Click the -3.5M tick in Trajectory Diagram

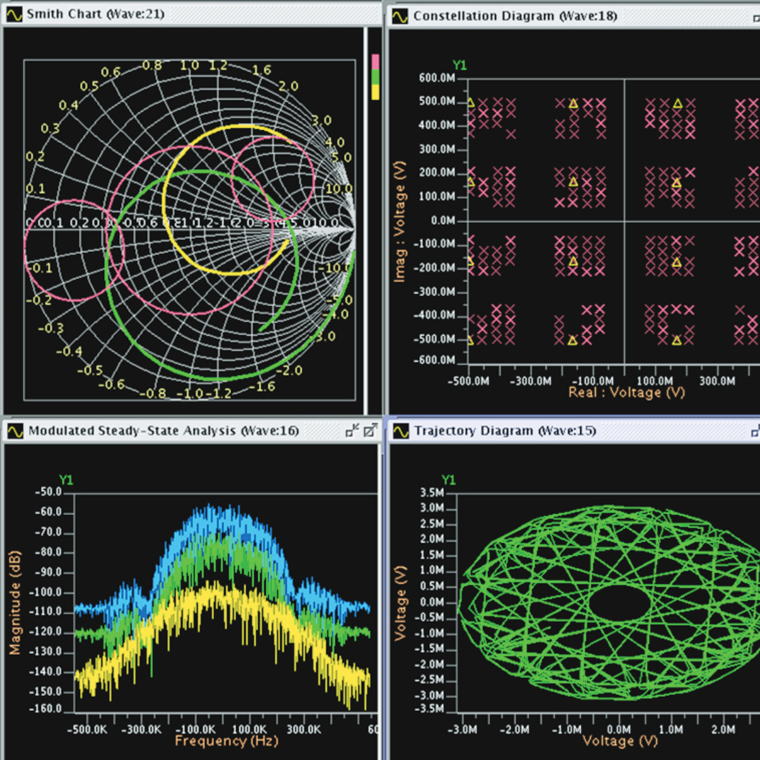(x=429, y=709)
